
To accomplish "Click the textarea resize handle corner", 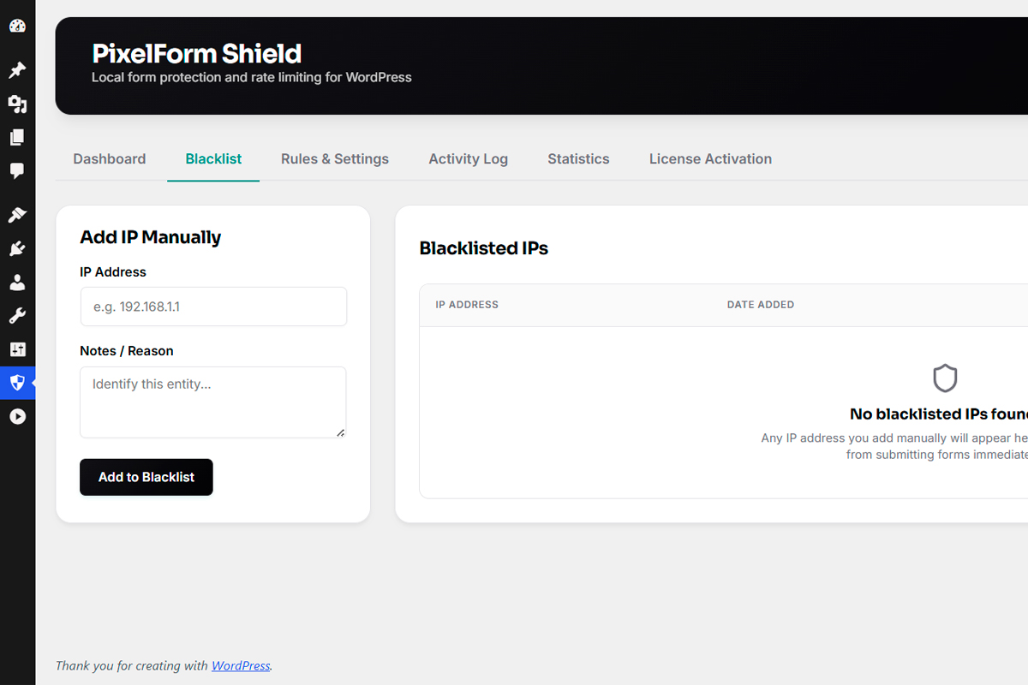I will pos(340,432).
